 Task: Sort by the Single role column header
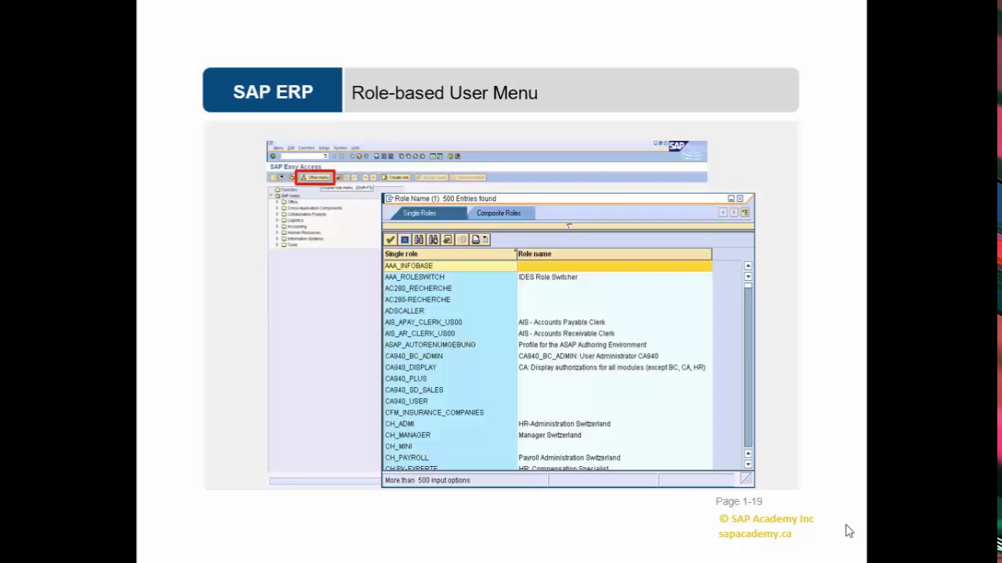pos(449,254)
